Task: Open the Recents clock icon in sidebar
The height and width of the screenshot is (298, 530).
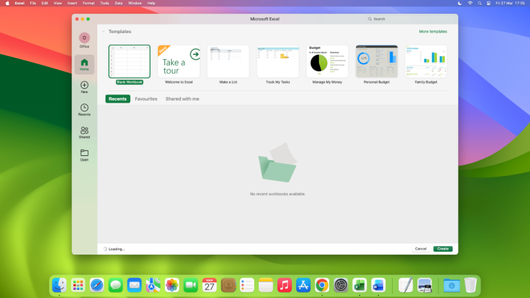Action: click(84, 108)
